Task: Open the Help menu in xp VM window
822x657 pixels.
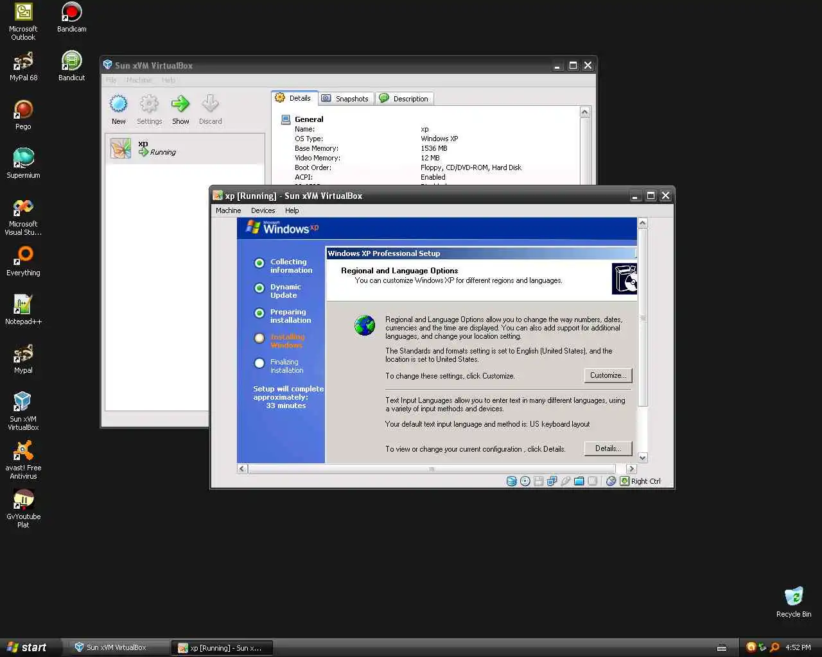Action: 292,210
